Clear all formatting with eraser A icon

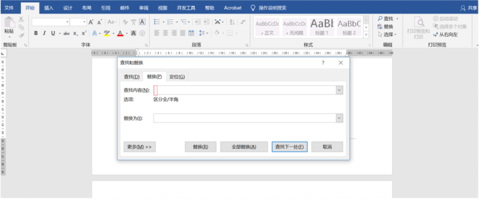[125, 22]
